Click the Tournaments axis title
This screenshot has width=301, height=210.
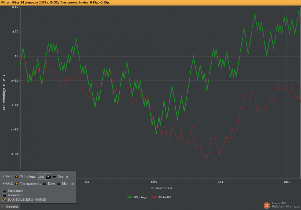coord(160,188)
